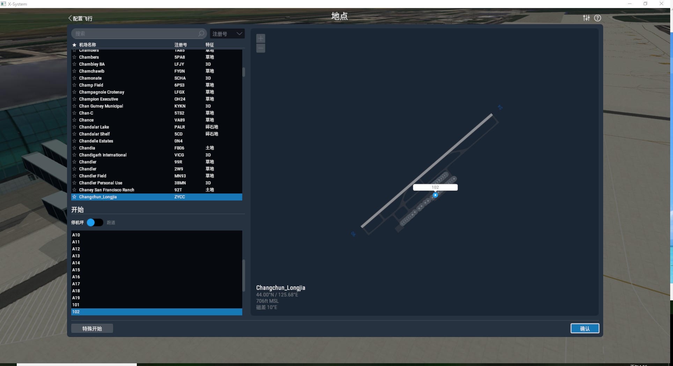Star Chandler 99R airport

[74, 162]
